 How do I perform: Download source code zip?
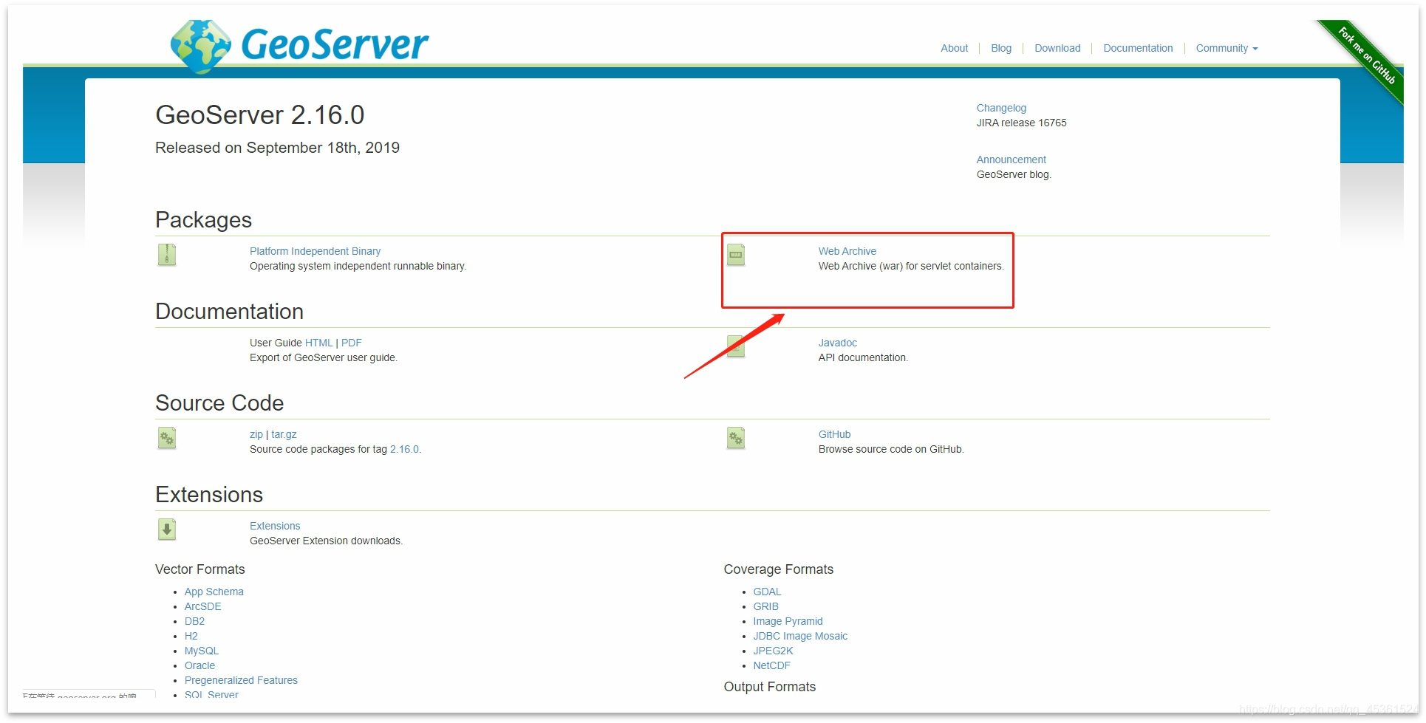256,434
